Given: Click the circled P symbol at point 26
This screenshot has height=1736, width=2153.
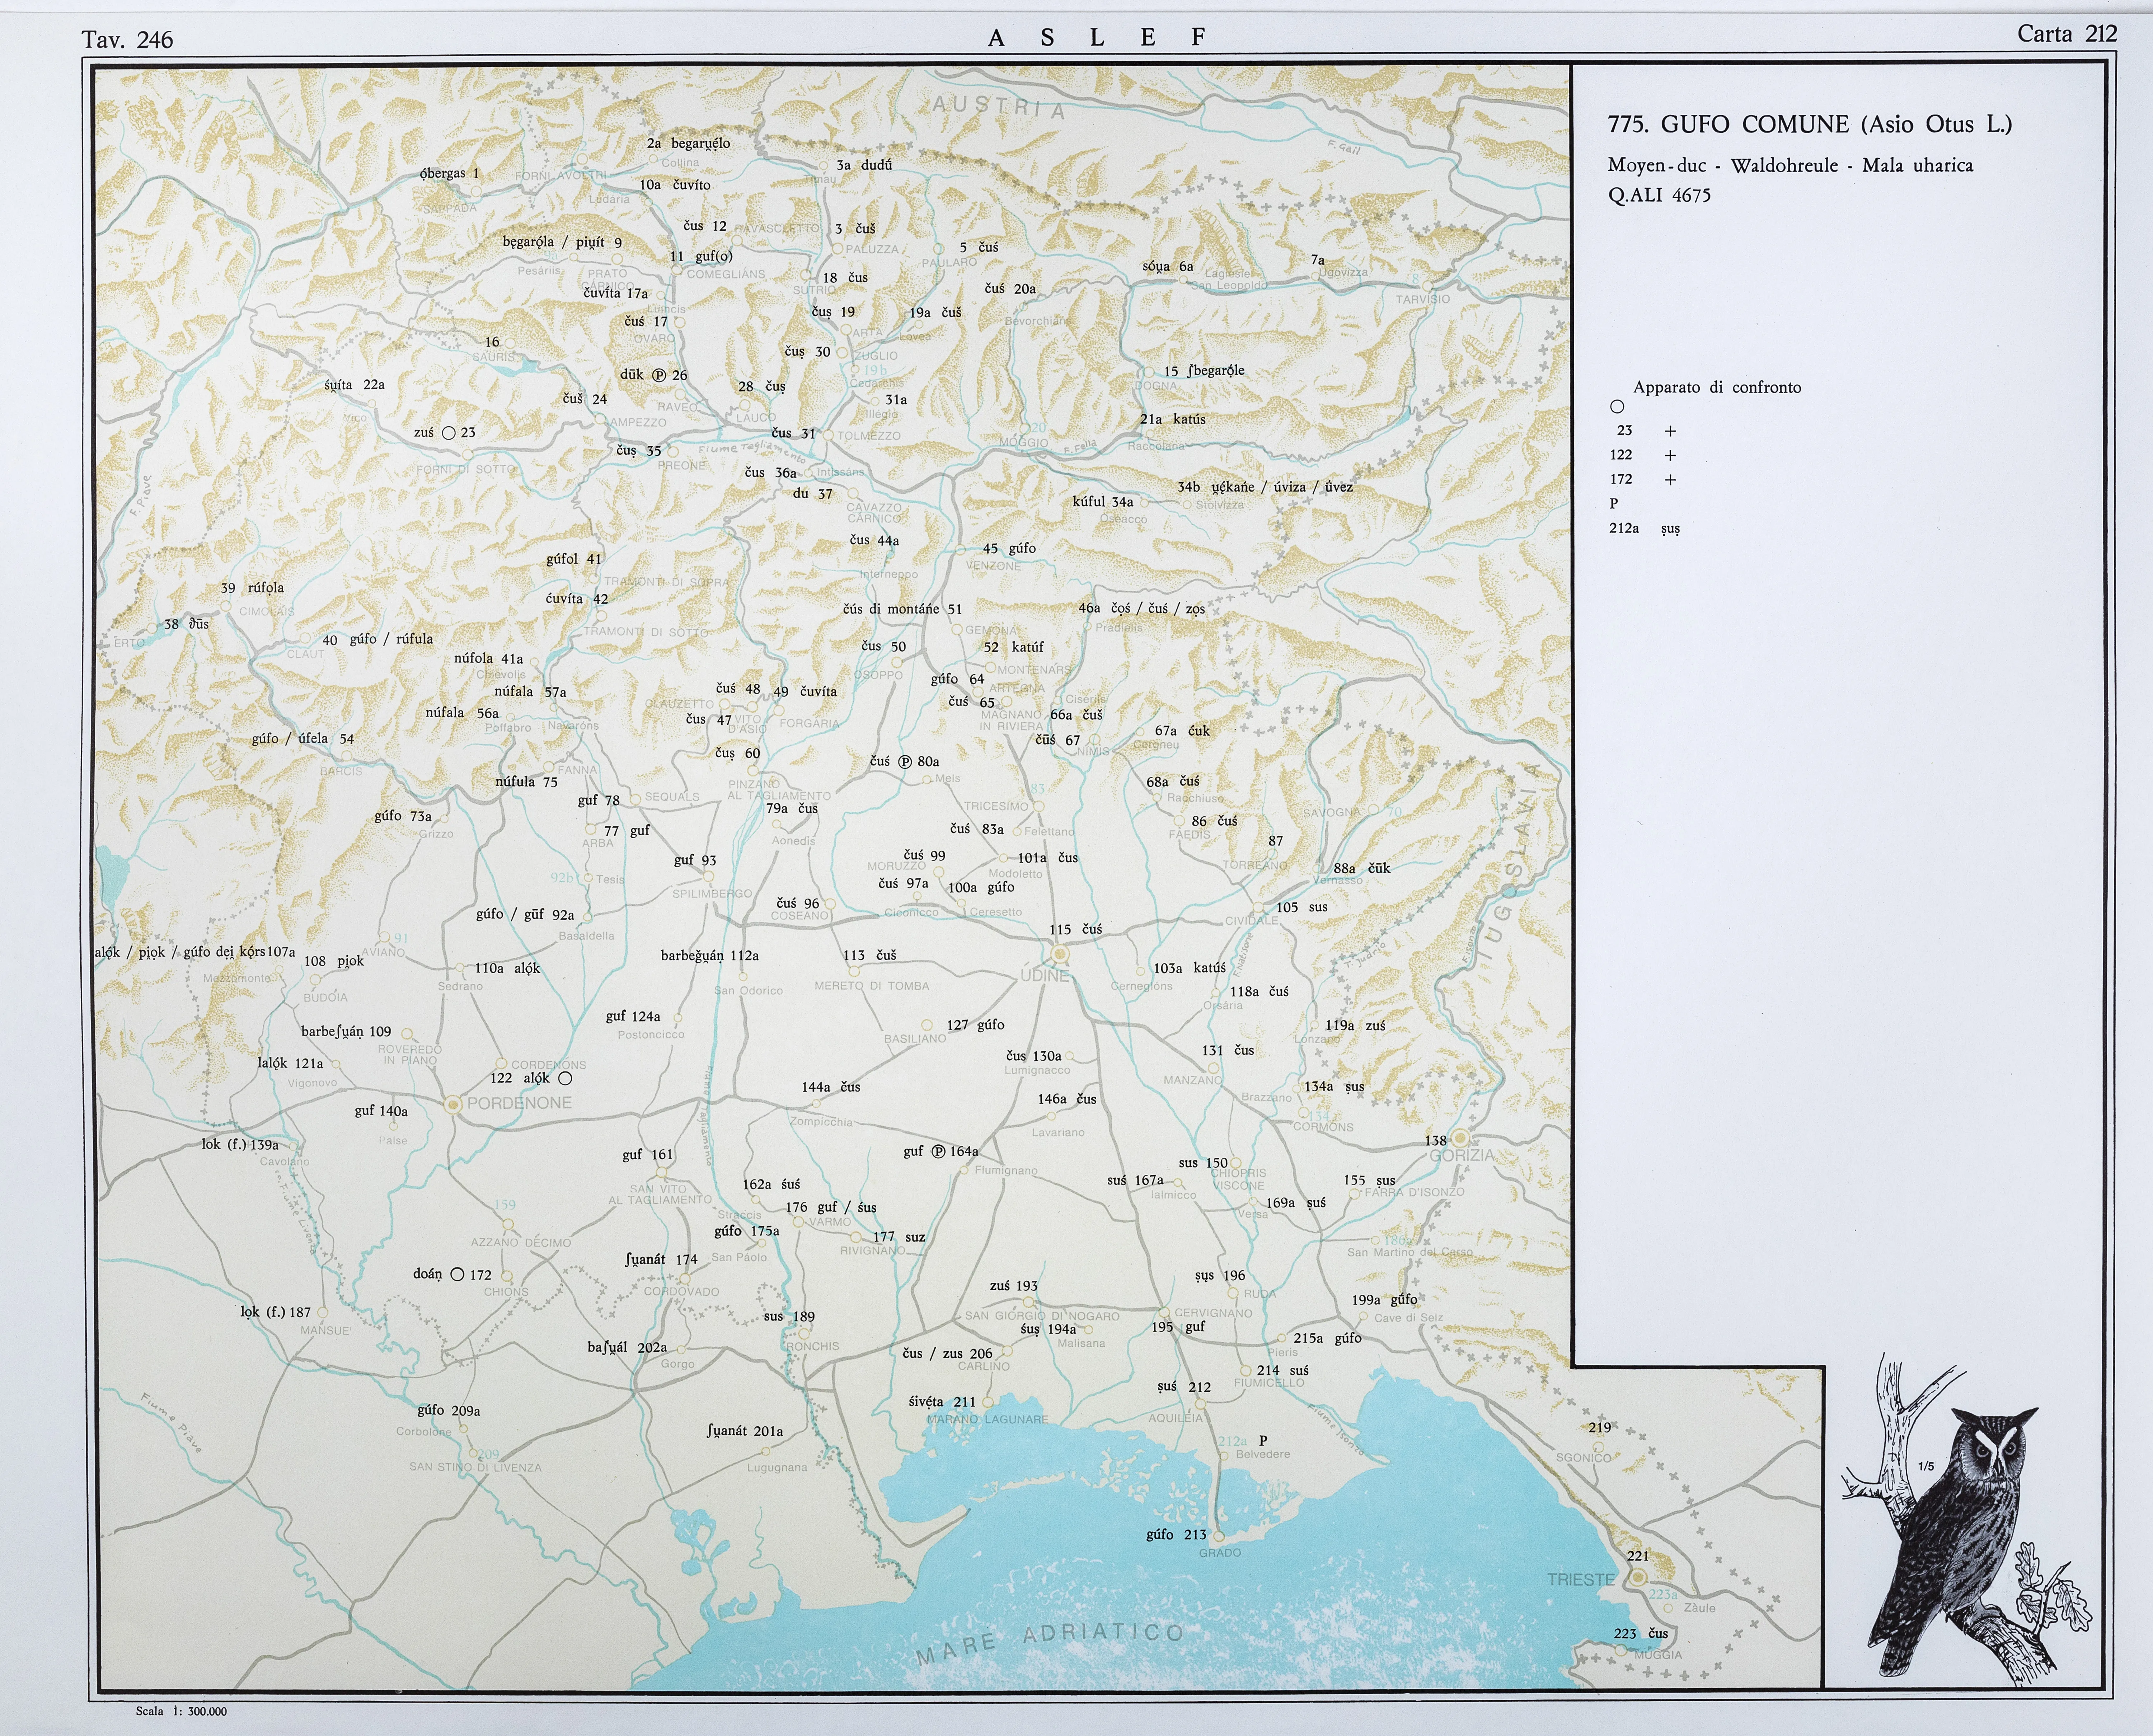Looking at the screenshot, I should 659,375.
